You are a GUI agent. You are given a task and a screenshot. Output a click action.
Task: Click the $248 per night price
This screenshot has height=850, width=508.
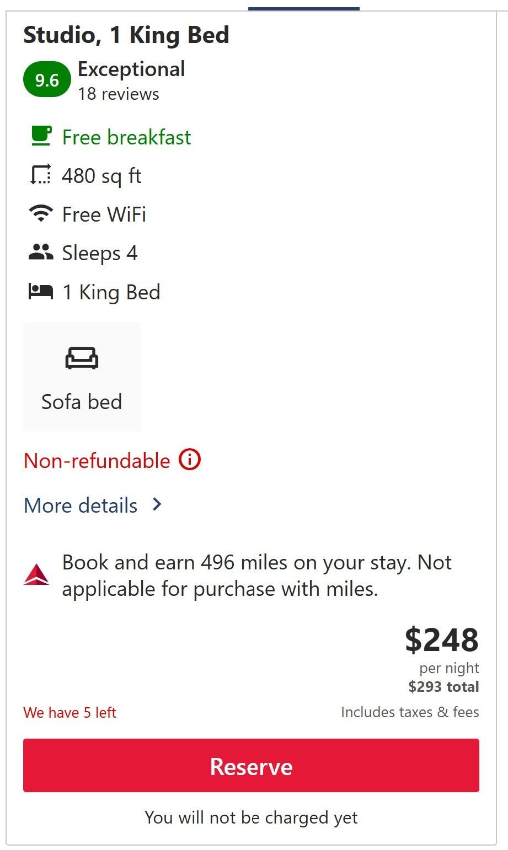pos(441,640)
